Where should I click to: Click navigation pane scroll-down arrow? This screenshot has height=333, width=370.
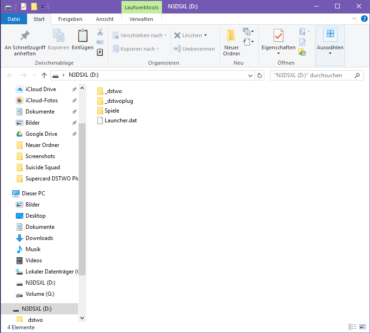[x=82, y=318]
